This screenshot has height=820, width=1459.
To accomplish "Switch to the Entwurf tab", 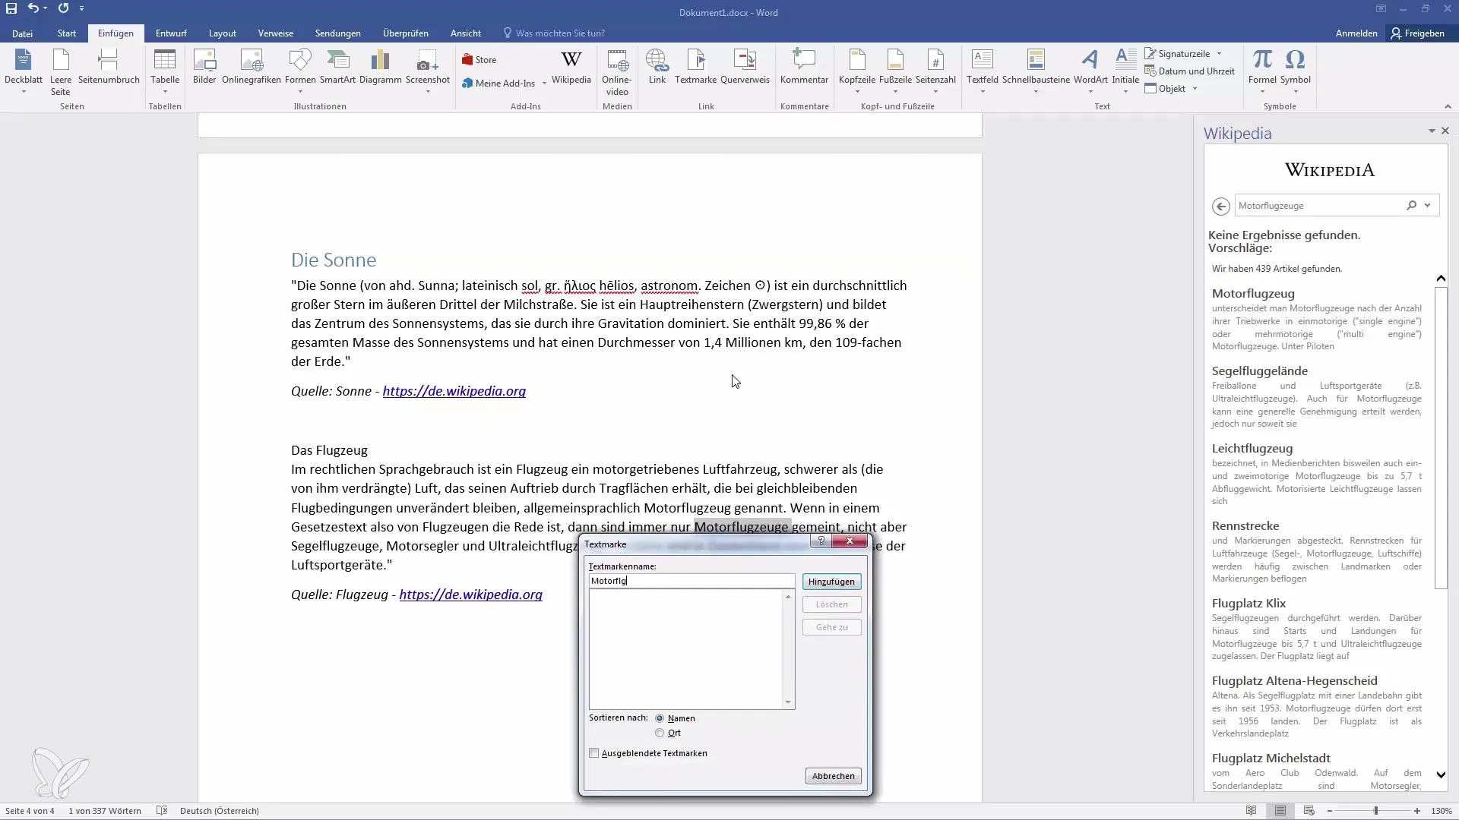I will coord(171,33).
